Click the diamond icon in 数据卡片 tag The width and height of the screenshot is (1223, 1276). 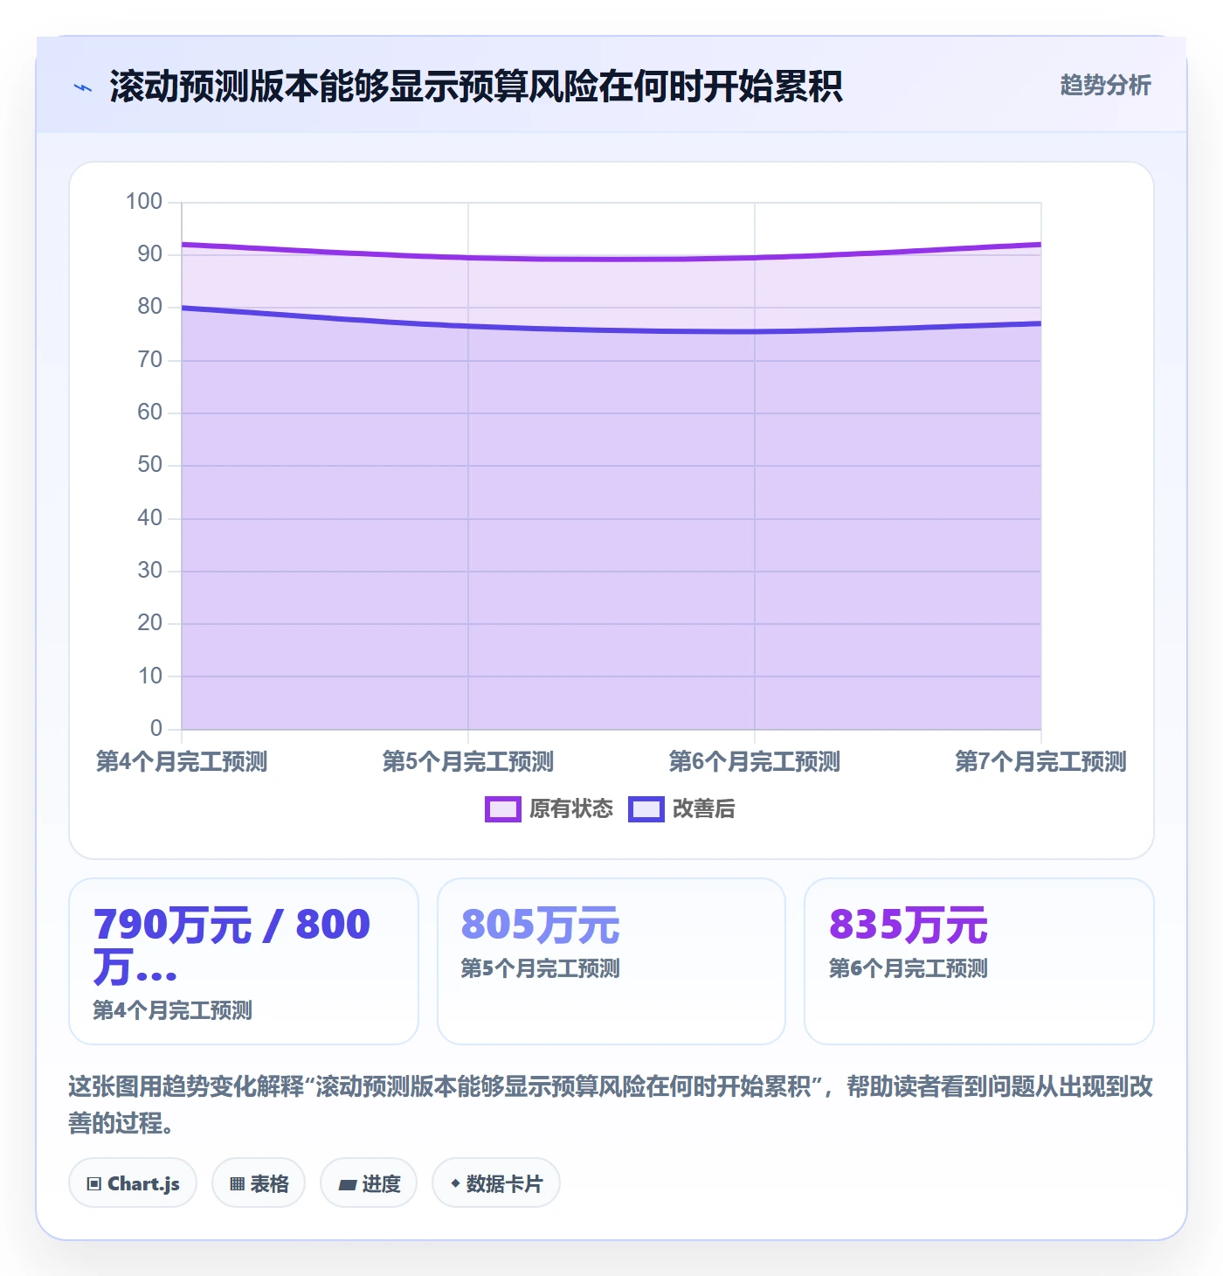click(x=455, y=1183)
